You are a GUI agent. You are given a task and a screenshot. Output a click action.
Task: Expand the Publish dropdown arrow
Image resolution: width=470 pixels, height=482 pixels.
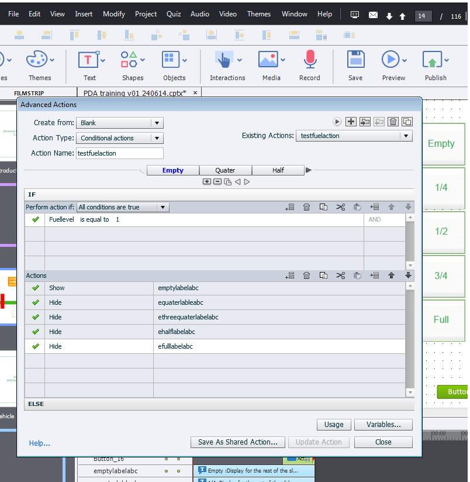(447, 60)
